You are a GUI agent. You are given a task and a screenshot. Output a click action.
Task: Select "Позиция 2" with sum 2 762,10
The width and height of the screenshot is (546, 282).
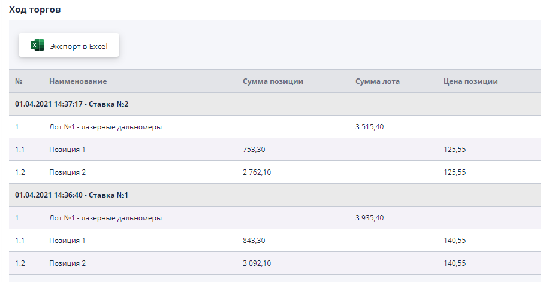(x=67, y=172)
